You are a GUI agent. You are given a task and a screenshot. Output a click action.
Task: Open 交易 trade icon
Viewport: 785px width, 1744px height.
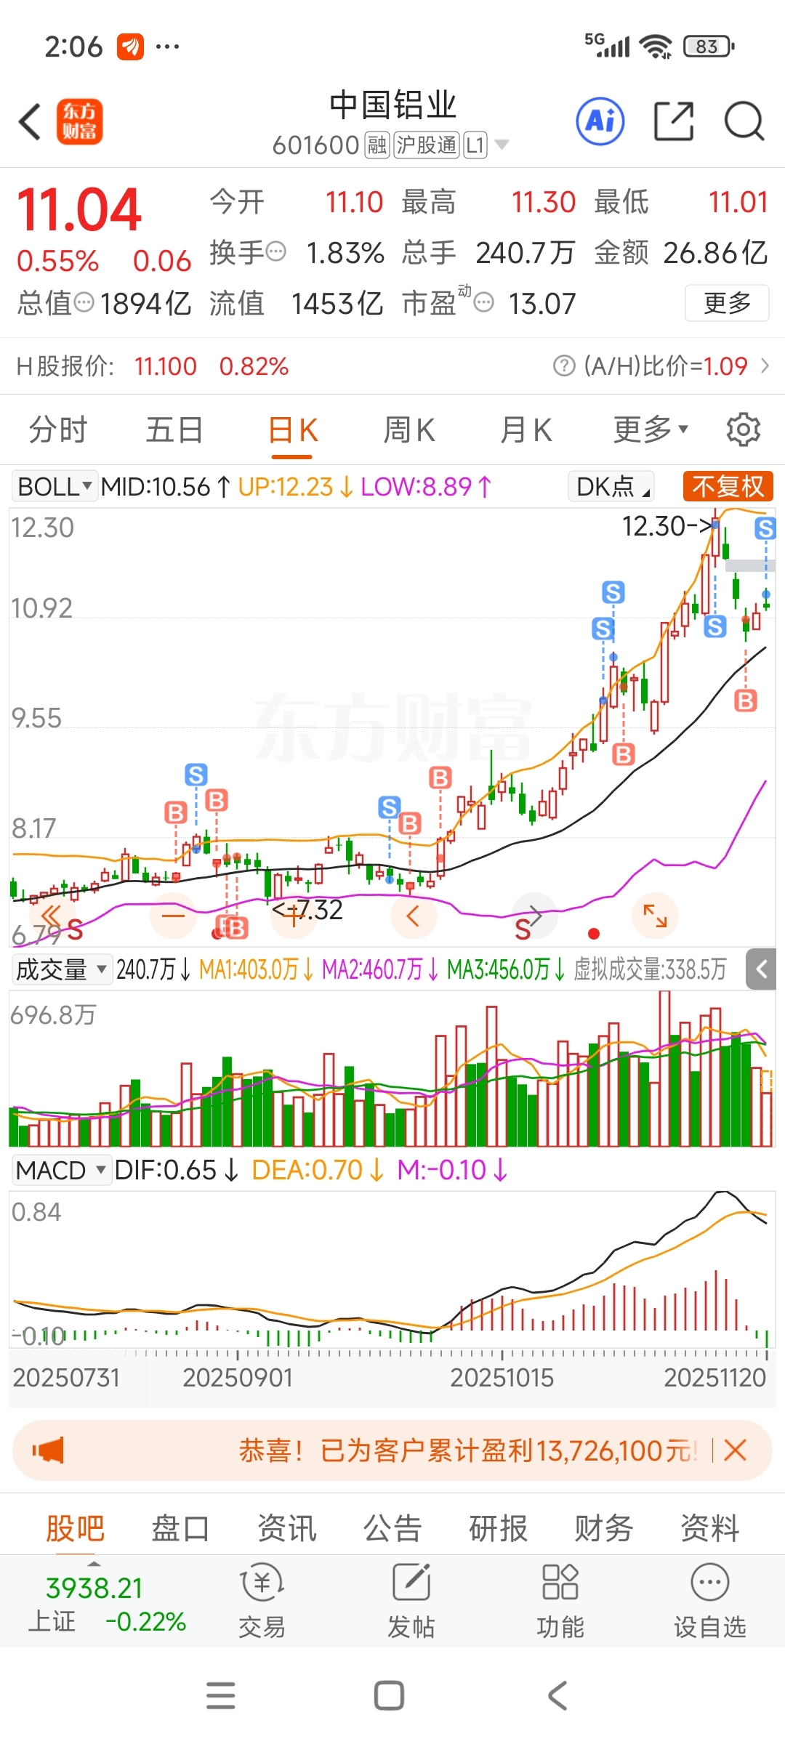pos(262,1602)
